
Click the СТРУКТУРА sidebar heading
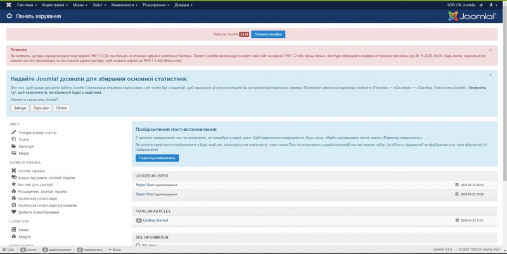pyautogui.click(x=19, y=221)
